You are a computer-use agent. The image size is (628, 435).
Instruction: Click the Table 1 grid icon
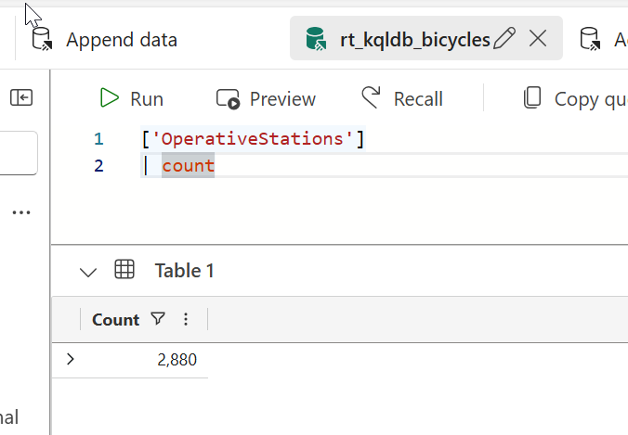pos(124,270)
